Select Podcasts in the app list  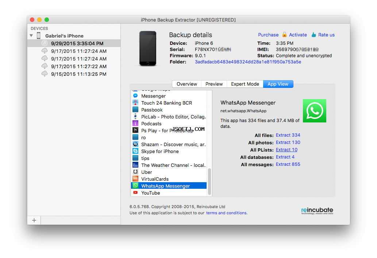tap(169, 124)
